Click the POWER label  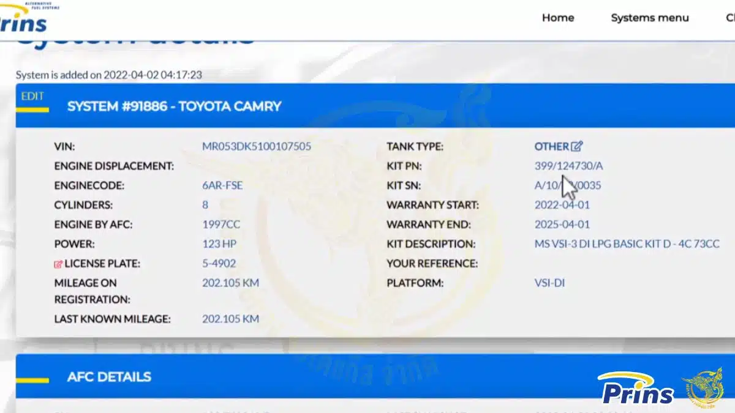tap(74, 244)
